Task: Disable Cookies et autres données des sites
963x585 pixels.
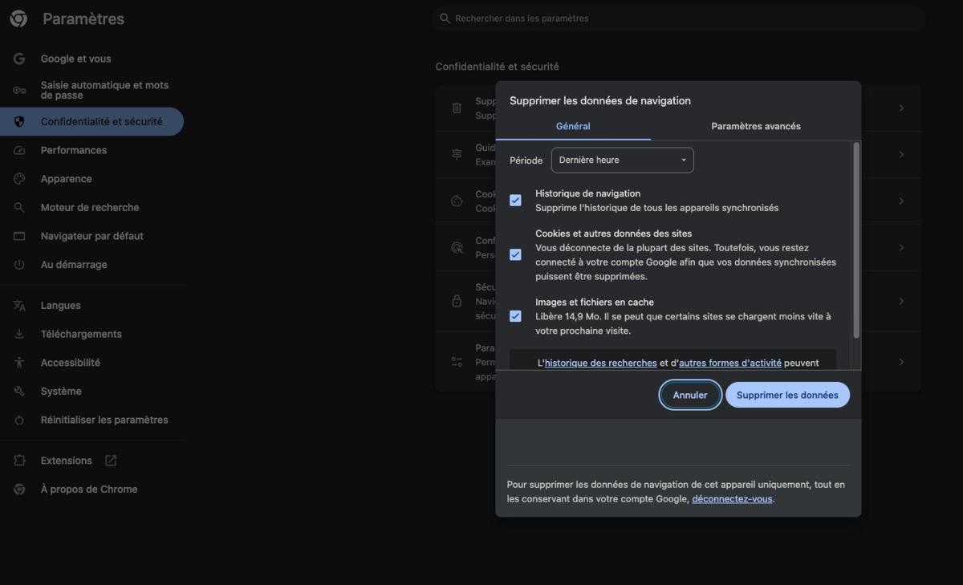Action: point(515,254)
